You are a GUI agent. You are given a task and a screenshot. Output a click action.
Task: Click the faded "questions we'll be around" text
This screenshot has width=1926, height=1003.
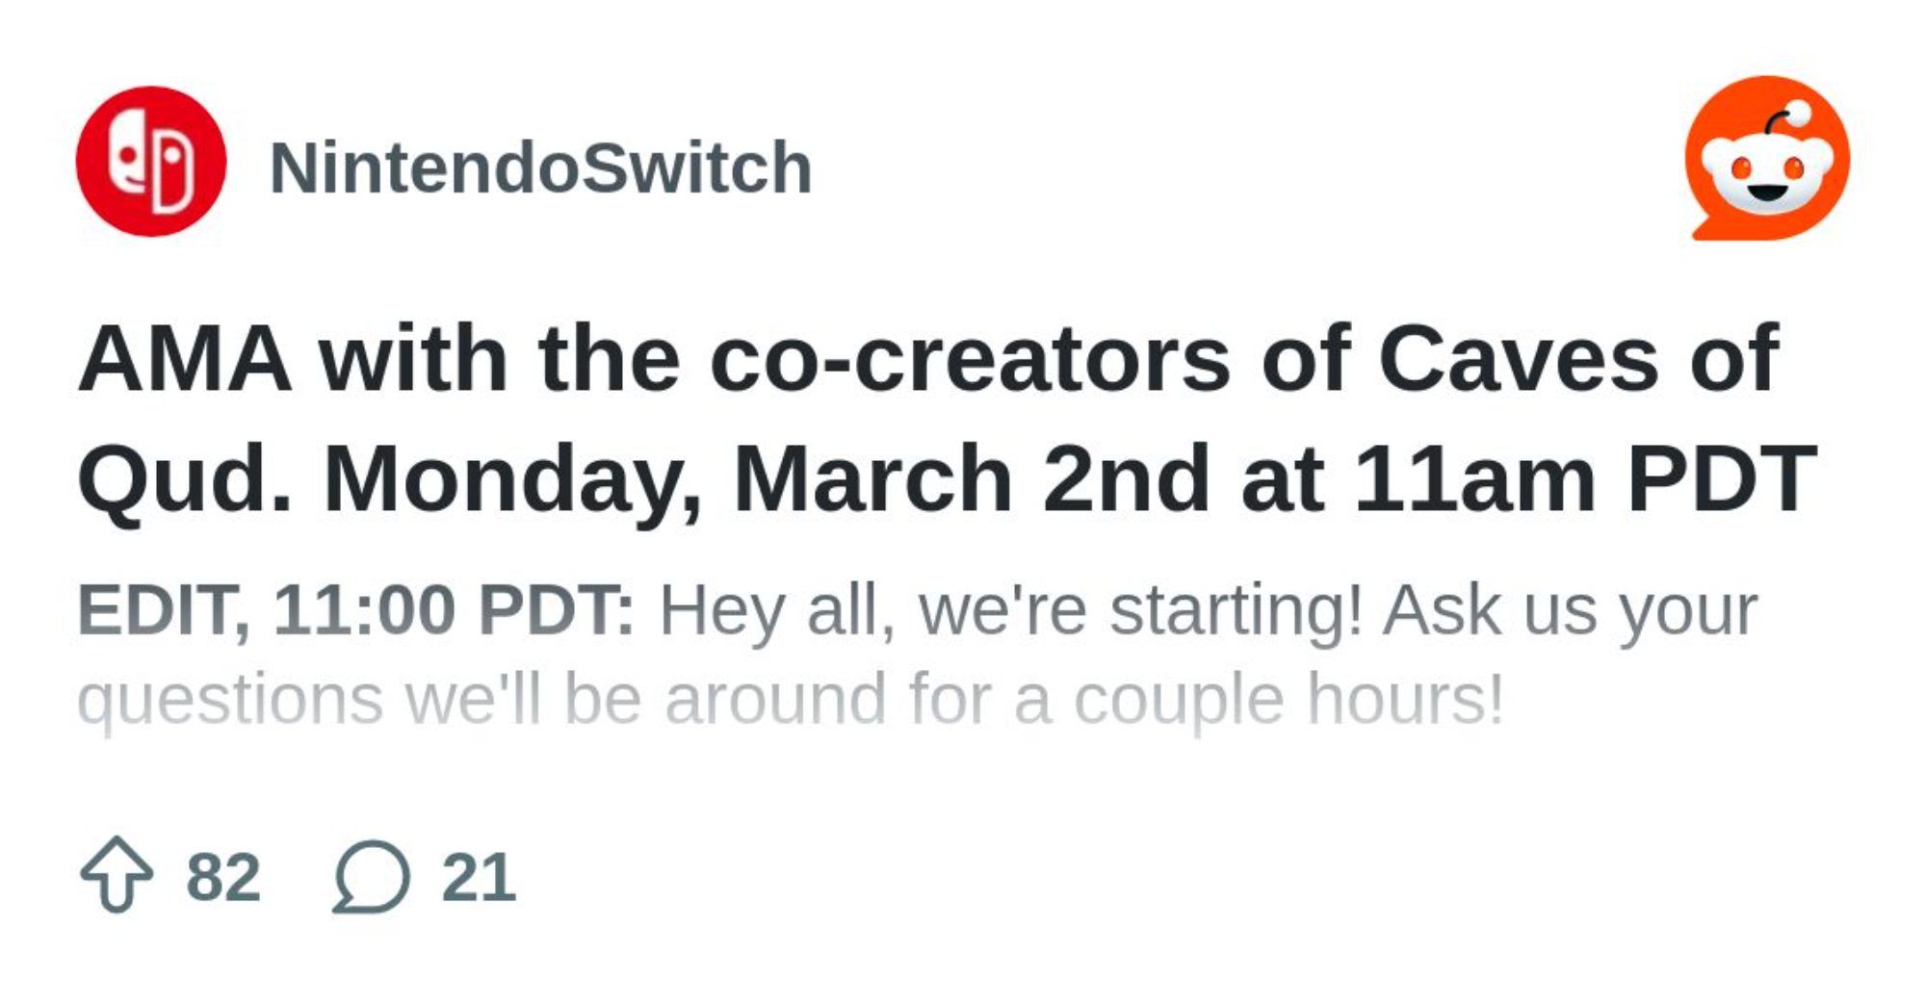click(x=481, y=700)
